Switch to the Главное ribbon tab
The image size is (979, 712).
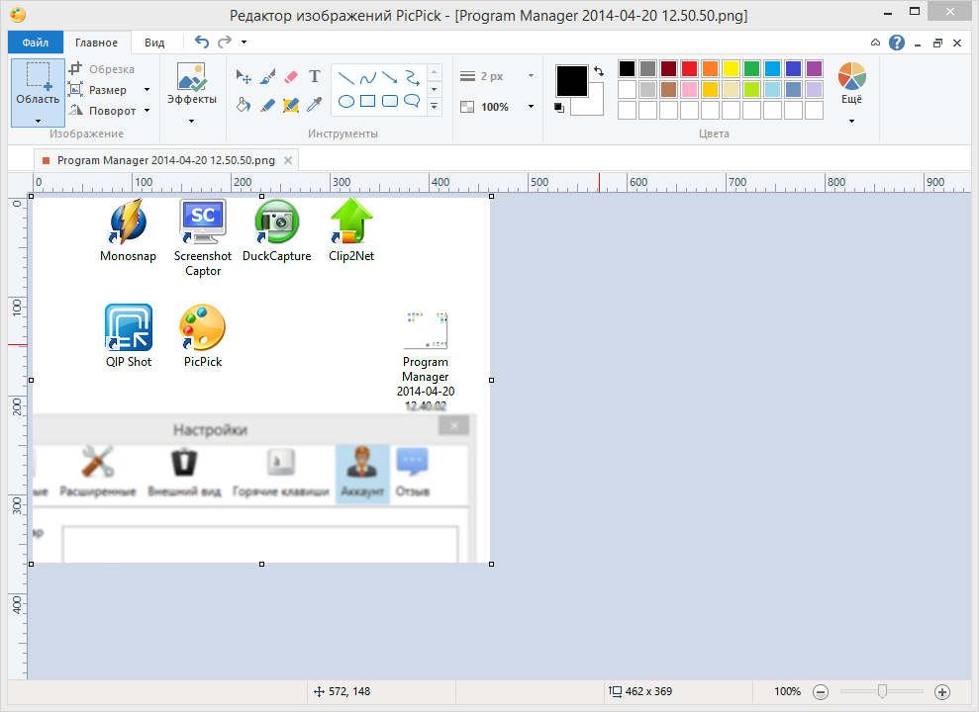[97, 43]
